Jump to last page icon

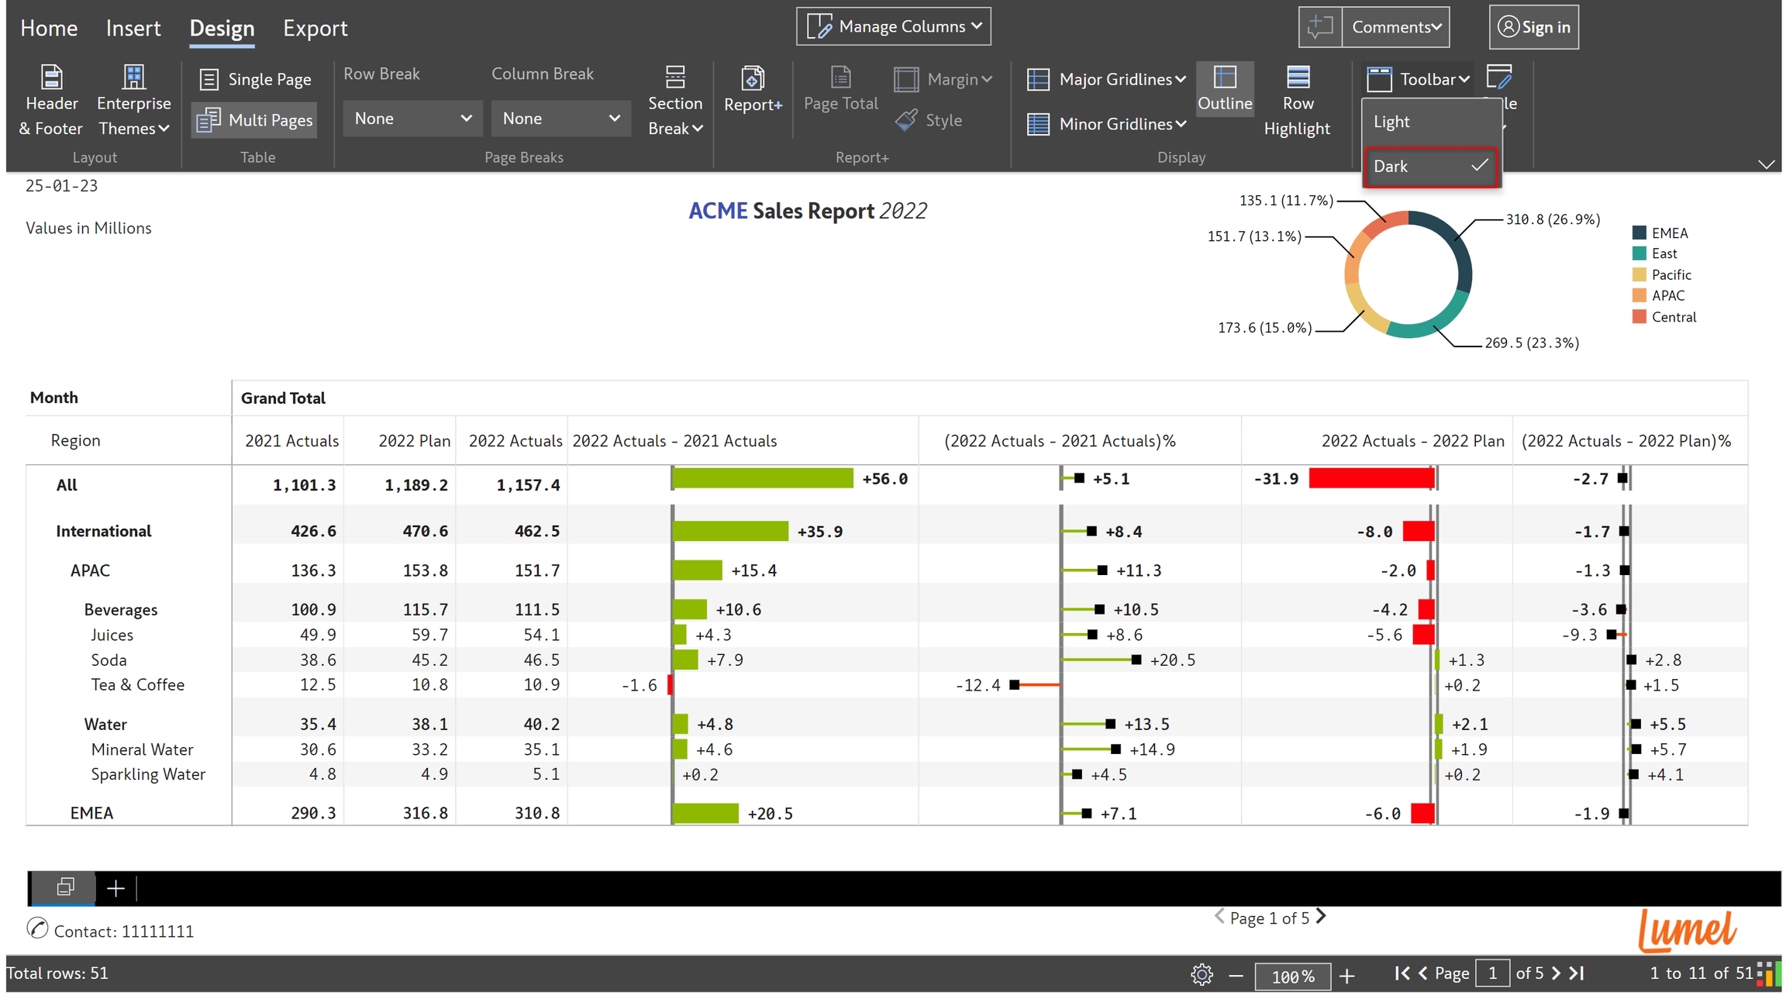tap(1577, 973)
